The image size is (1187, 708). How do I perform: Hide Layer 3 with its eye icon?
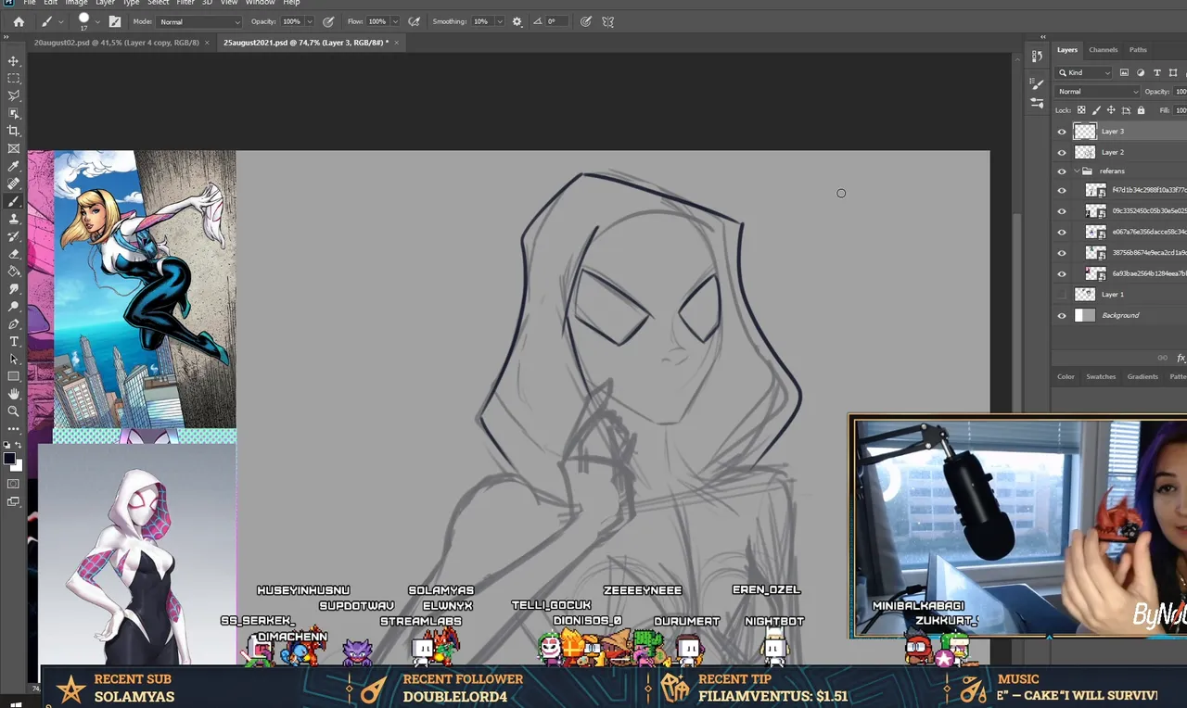[1062, 132]
